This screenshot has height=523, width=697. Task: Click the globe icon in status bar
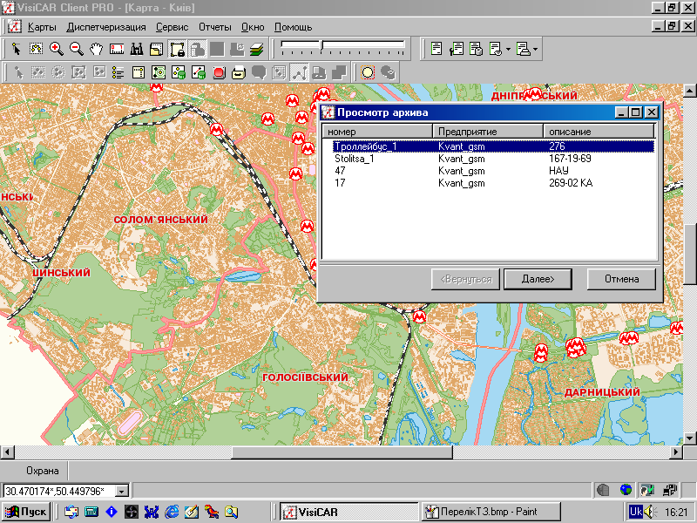click(626, 490)
